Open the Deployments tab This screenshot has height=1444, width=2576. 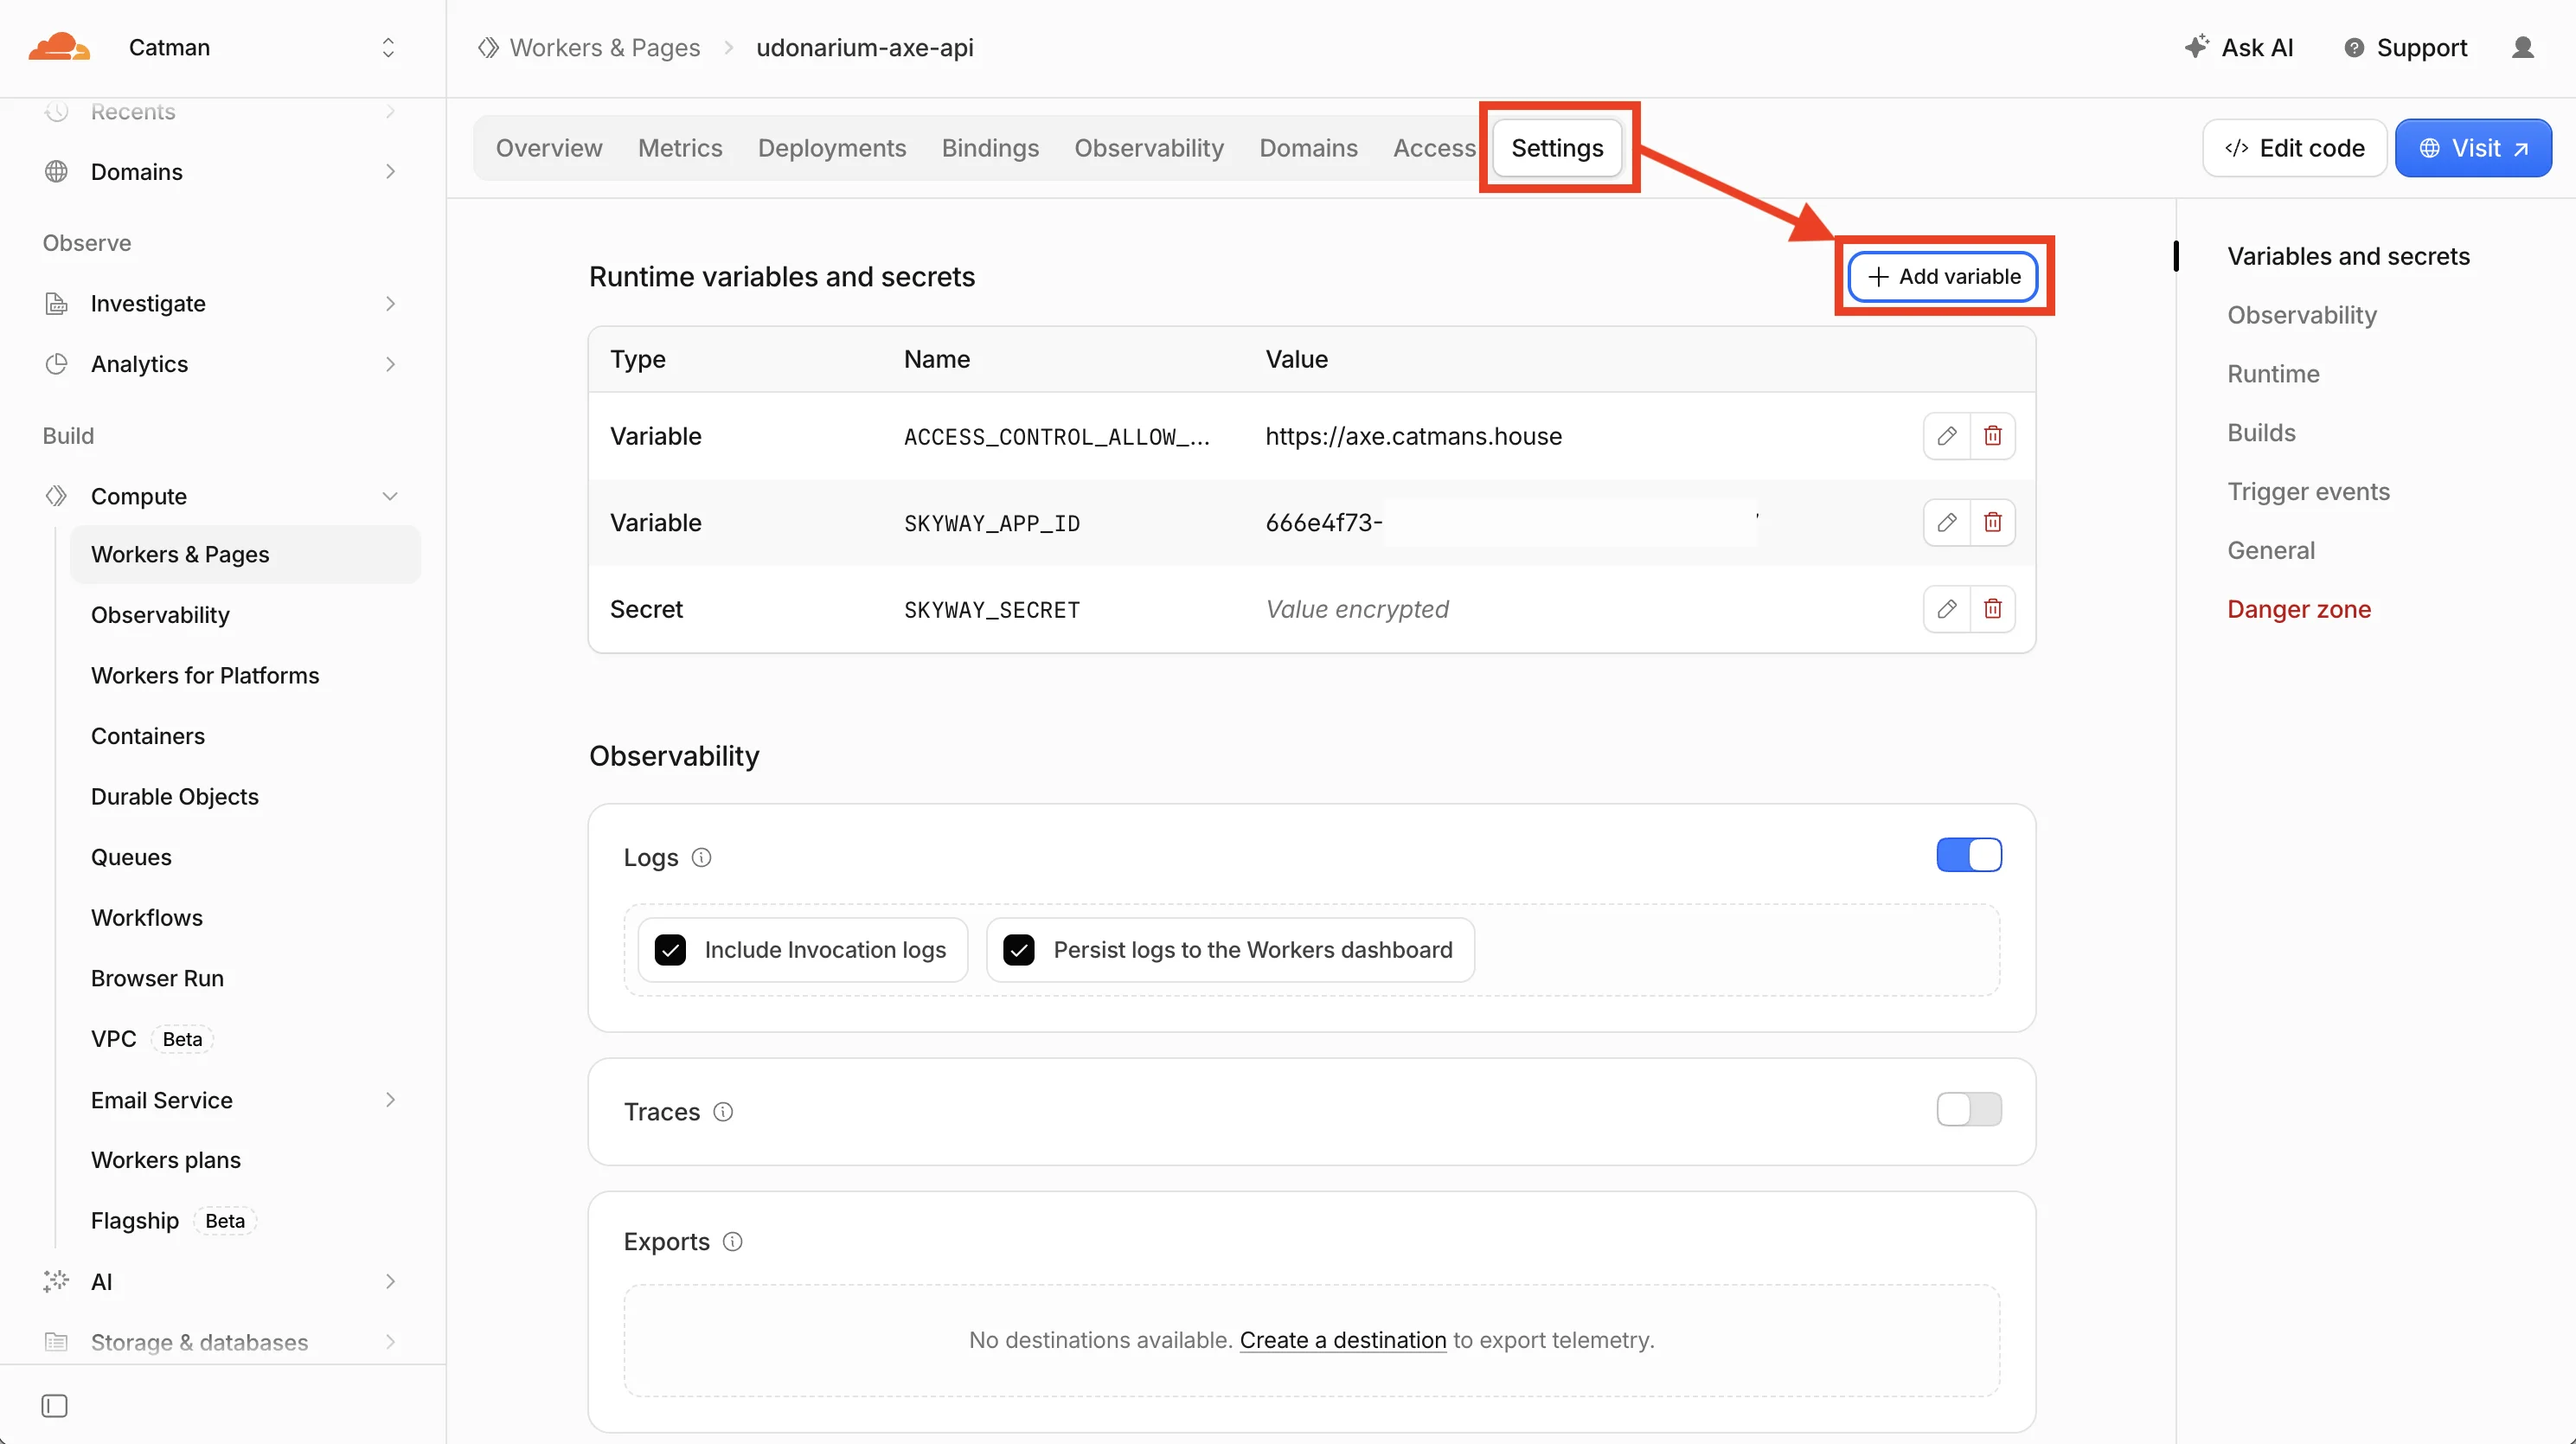tap(832, 148)
